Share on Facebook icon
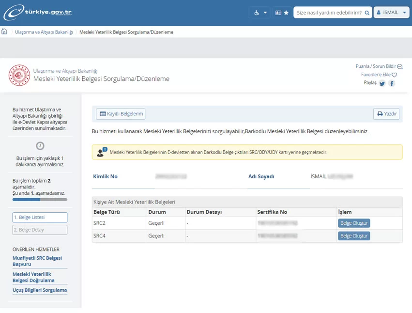412x313 pixels. tap(392, 84)
